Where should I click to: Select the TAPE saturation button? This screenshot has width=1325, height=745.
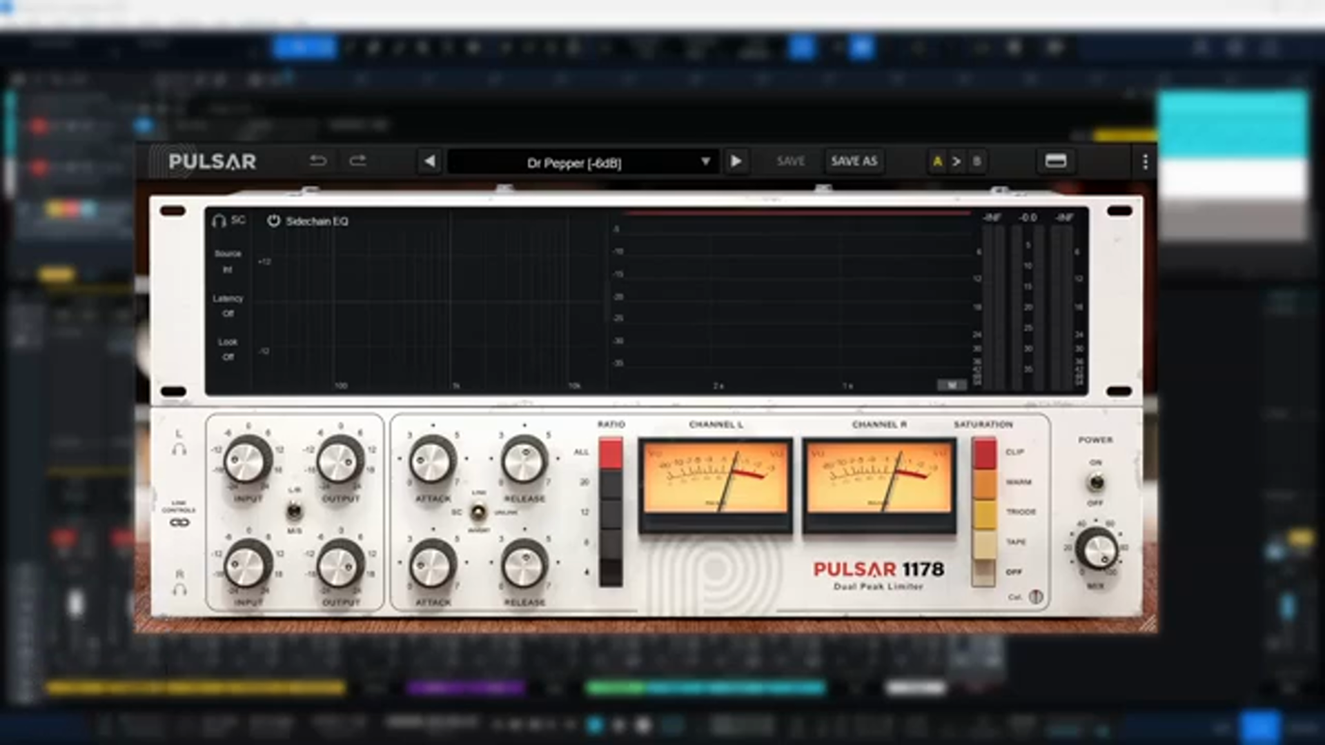pos(984,543)
